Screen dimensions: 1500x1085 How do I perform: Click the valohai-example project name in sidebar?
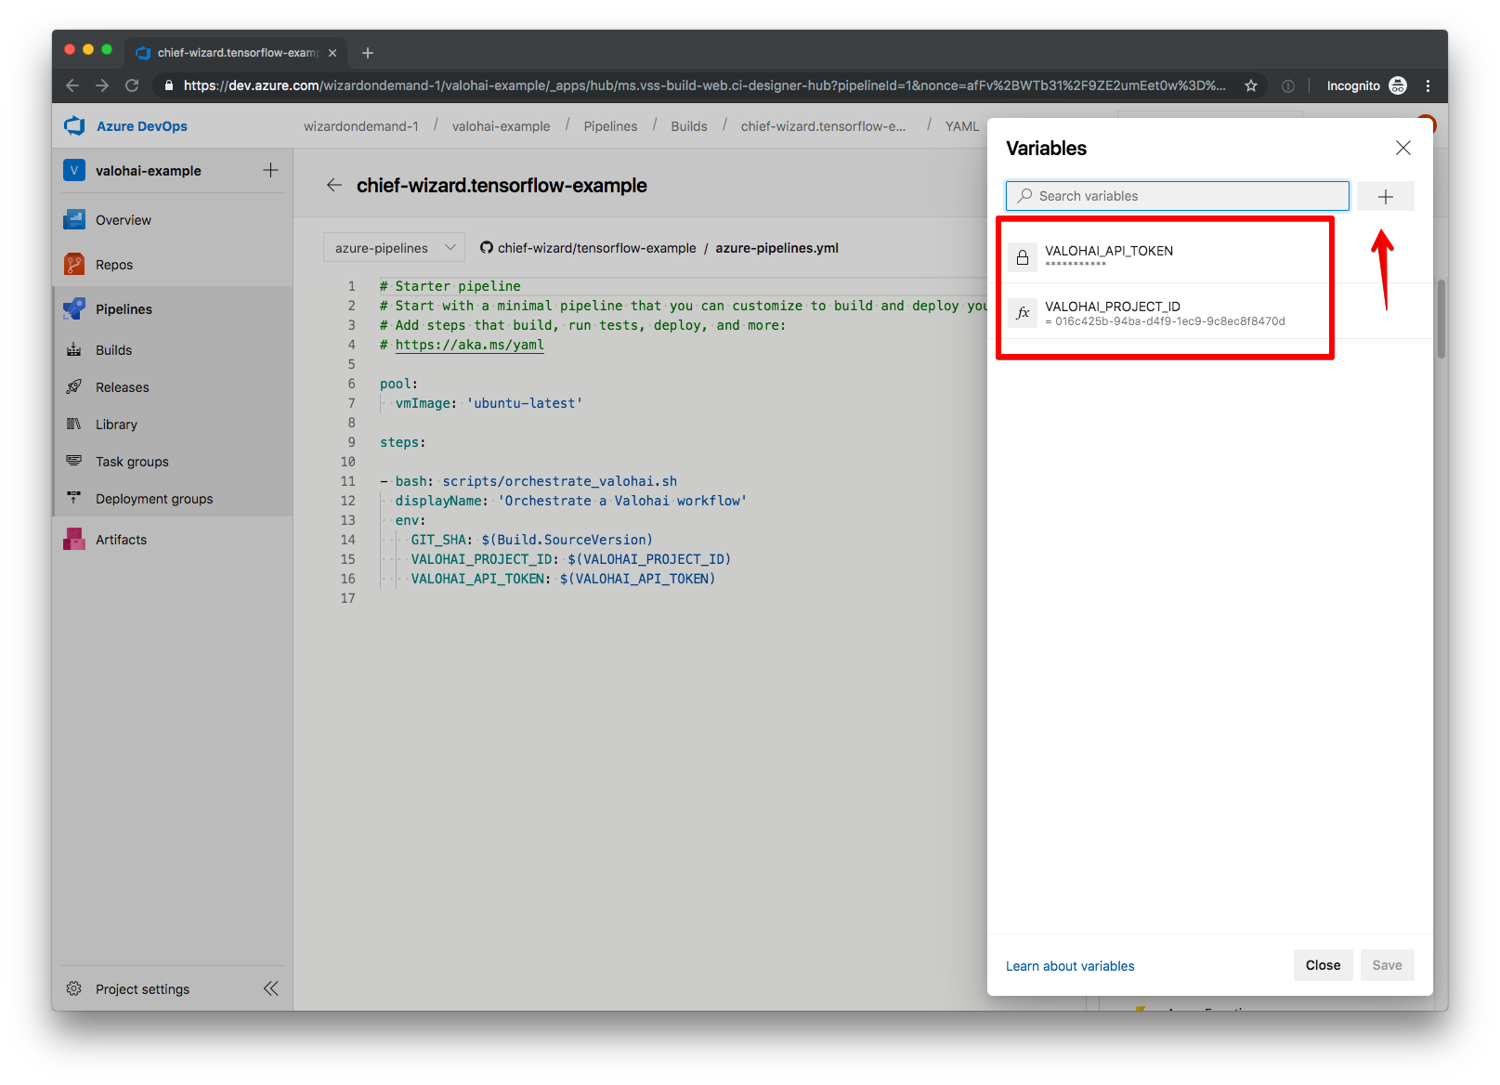tap(149, 171)
